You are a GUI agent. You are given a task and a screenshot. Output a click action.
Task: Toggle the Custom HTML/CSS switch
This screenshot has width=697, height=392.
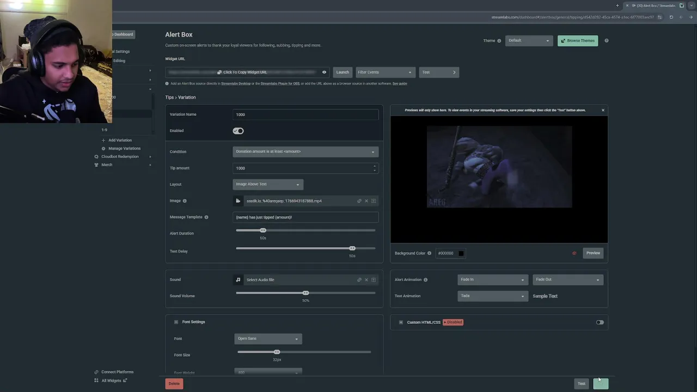600,322
